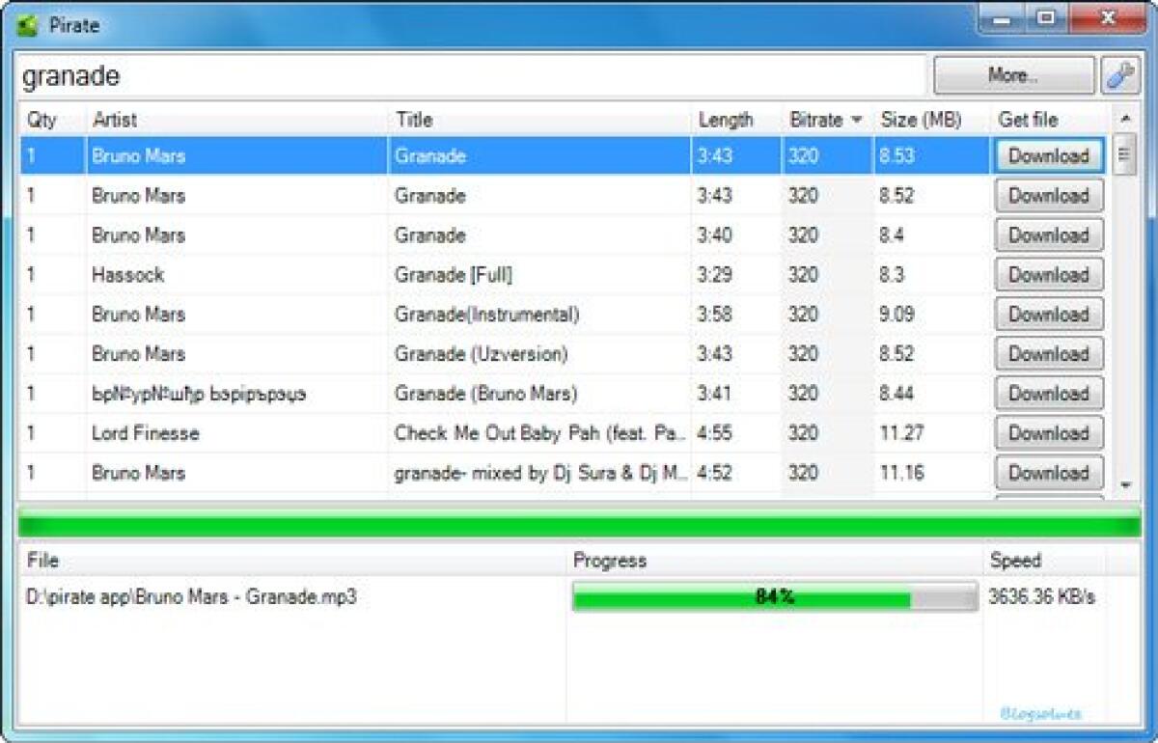Open the More... options button
Viewport: 1158px width, 743px height.
point(1011,74)
